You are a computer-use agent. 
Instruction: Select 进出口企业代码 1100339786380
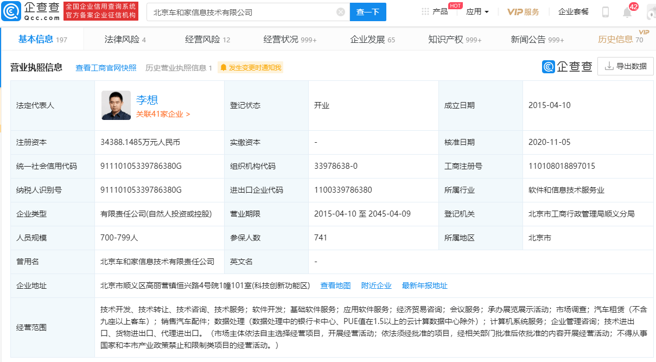click(343, 190)
